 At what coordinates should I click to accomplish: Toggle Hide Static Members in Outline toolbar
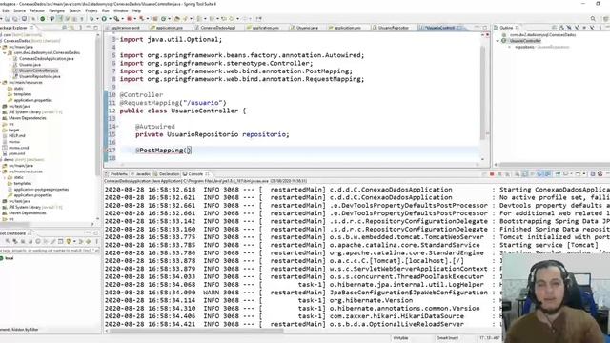click(x=577, y=28)
